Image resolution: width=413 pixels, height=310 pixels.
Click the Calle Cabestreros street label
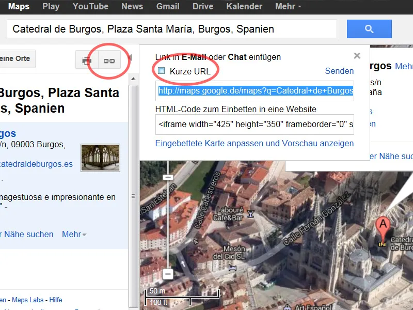point(207,199)
